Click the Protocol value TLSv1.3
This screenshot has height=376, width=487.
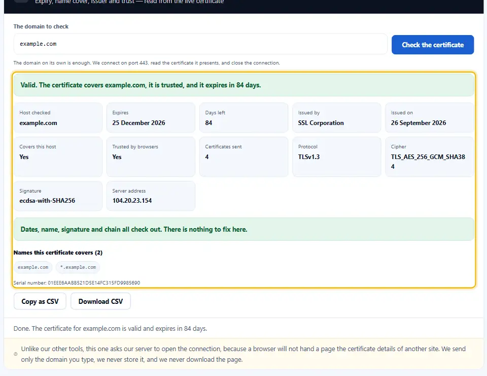pyautogui.click(x=309, y=156)
